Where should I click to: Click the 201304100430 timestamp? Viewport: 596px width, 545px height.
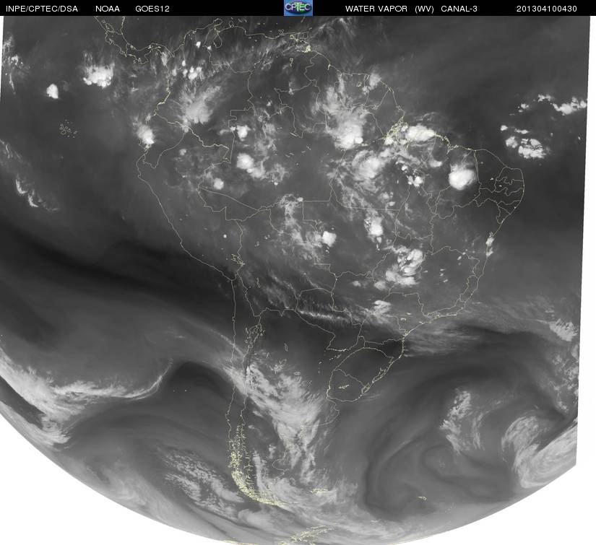click(547, 9)
